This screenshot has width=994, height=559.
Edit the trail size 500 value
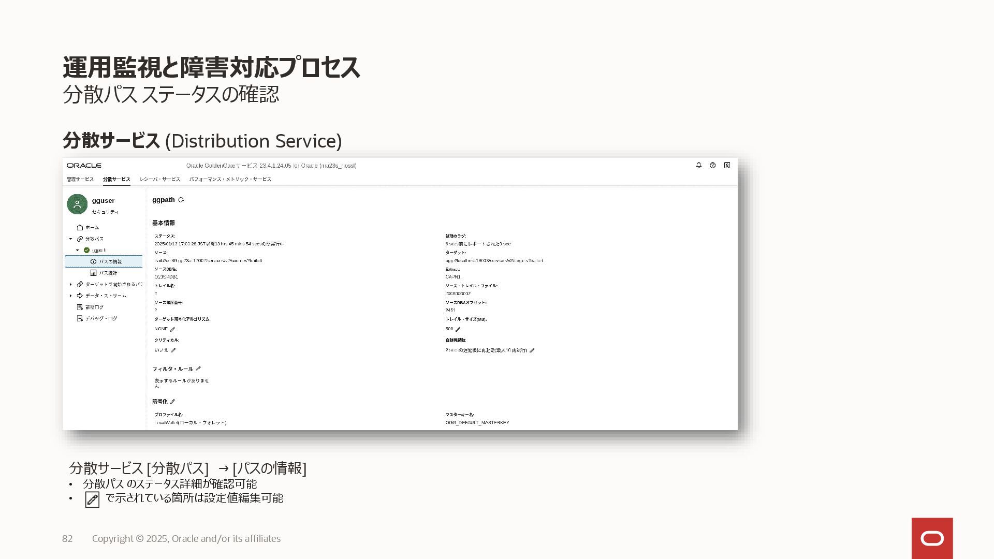pos(458,329)
